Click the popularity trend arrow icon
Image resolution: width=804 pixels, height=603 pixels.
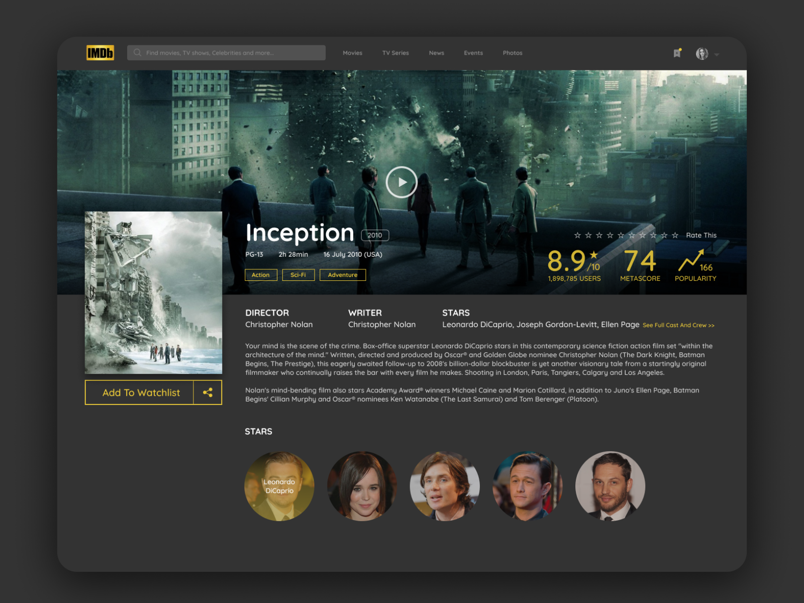coord(691,260)
